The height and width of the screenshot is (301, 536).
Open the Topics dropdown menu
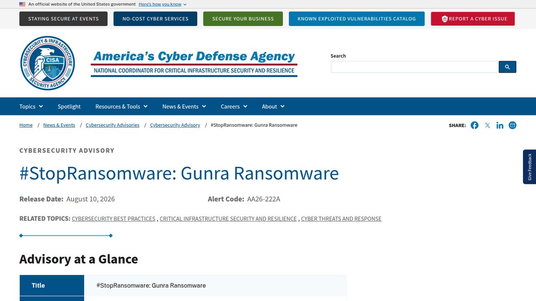31,107
